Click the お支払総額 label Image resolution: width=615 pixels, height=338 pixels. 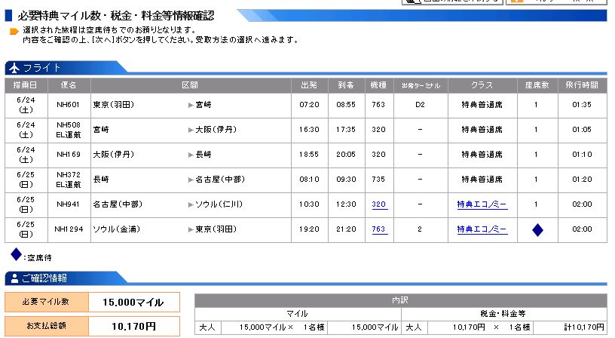click(46, 325)
